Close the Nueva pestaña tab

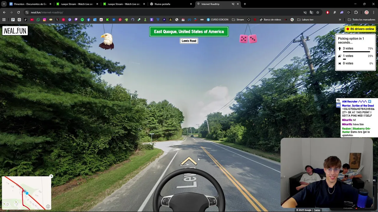coord(191,4)
